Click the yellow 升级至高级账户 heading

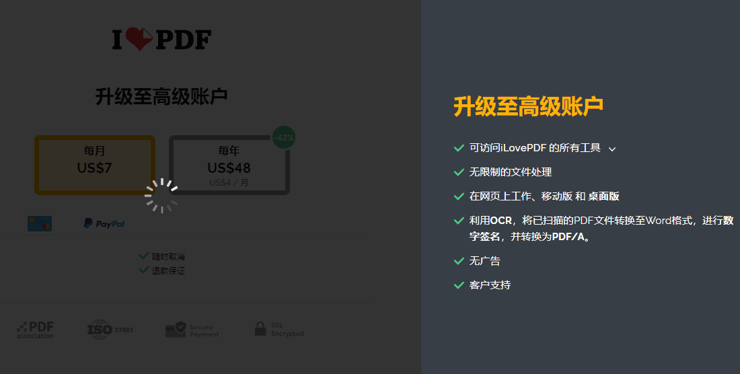click(x=529, y=106)
